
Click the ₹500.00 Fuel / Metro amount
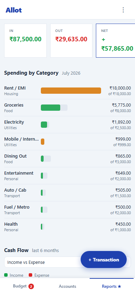(123, 207)
